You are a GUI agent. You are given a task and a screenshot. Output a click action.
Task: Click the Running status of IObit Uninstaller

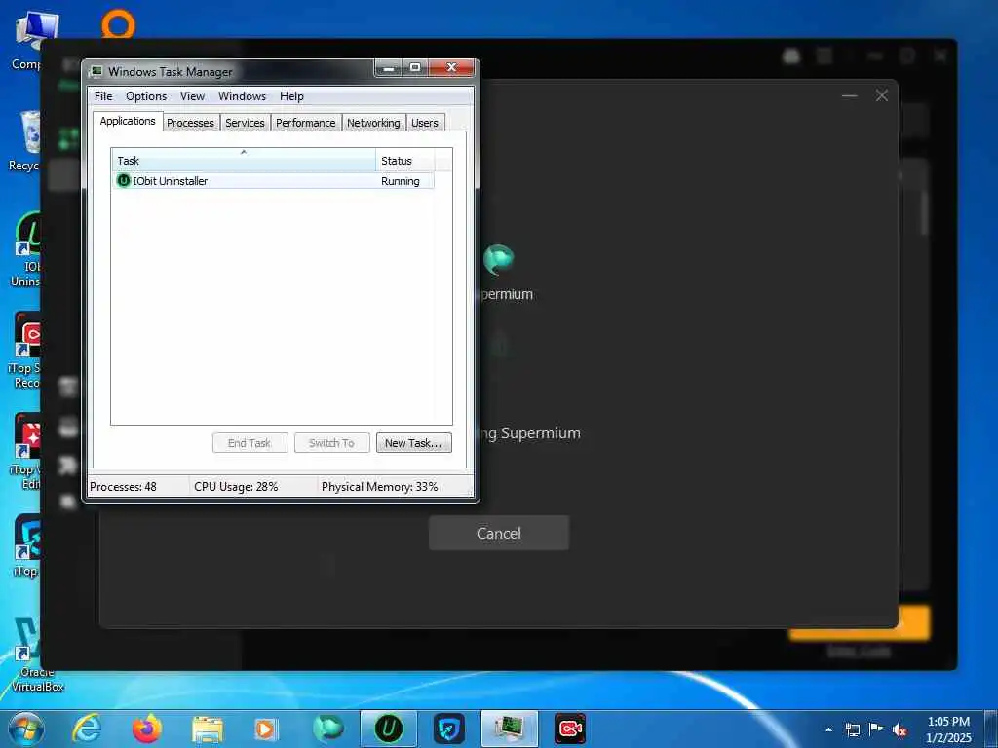[x=401, y=181]
